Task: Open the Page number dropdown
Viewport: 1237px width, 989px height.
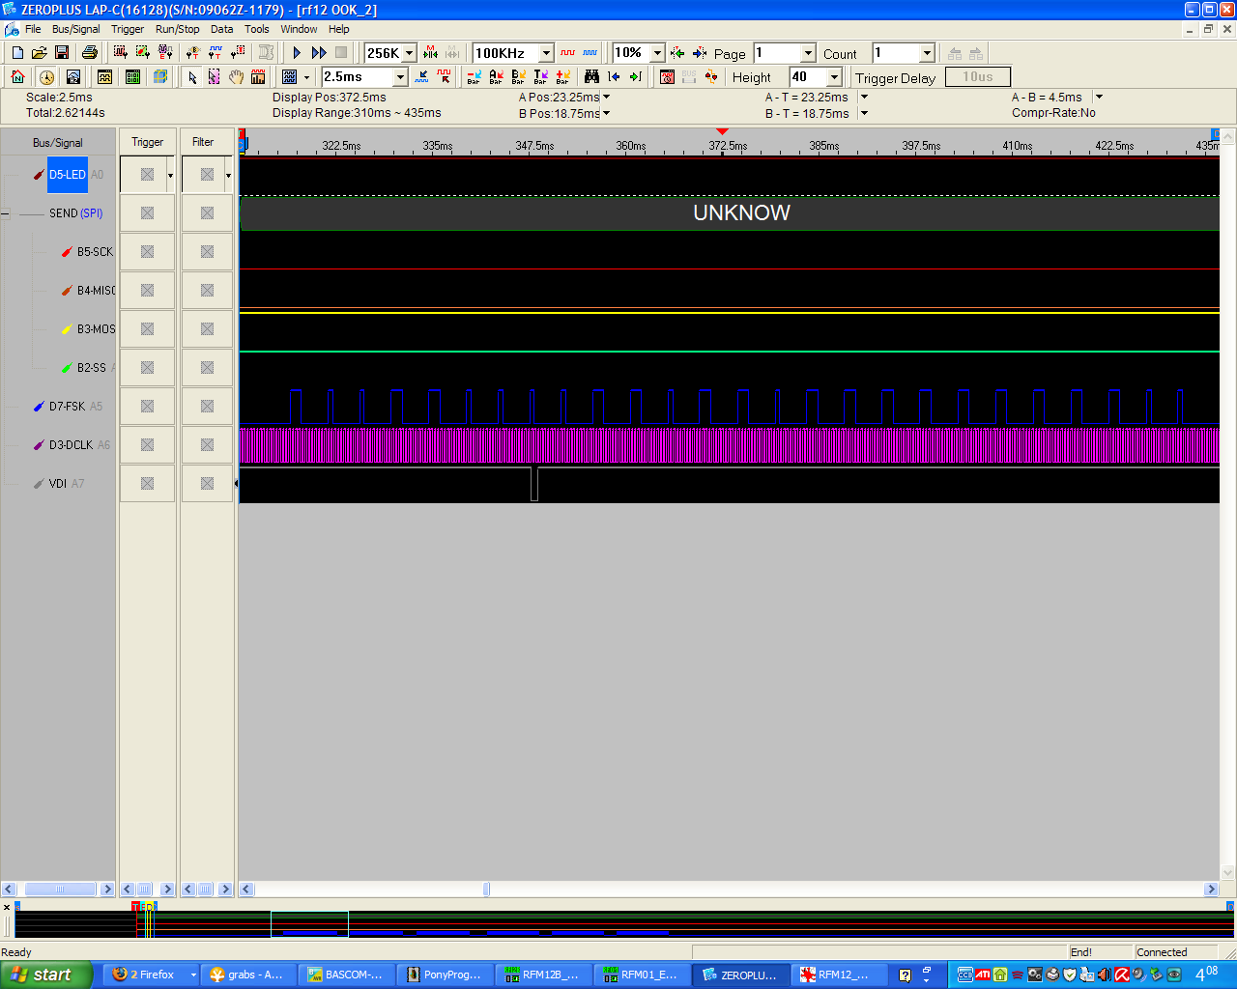Action: tap(808, 53)
